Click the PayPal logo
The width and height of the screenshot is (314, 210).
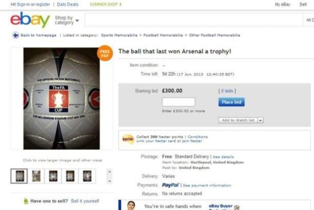[x=171, y=185]
